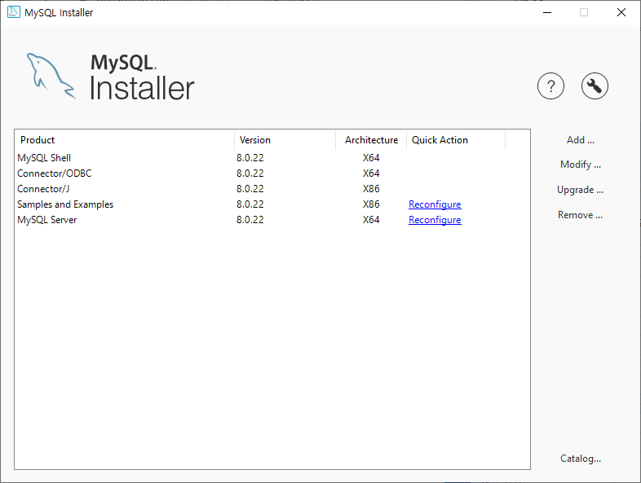Close the MySQL Installer window

621,12
